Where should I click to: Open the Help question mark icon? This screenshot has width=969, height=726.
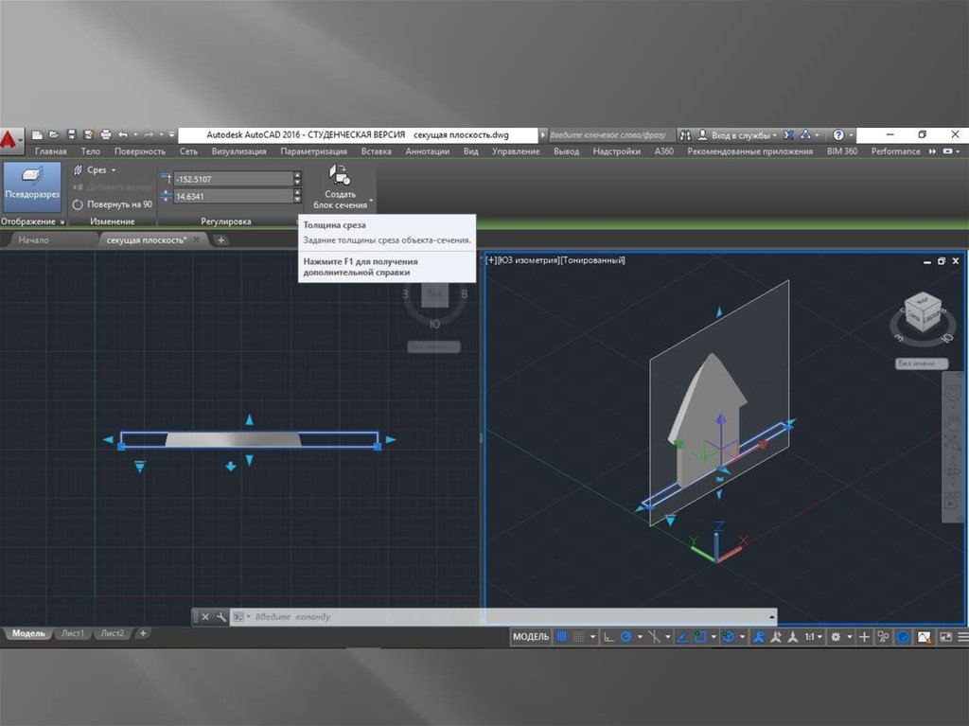point(838,135)
